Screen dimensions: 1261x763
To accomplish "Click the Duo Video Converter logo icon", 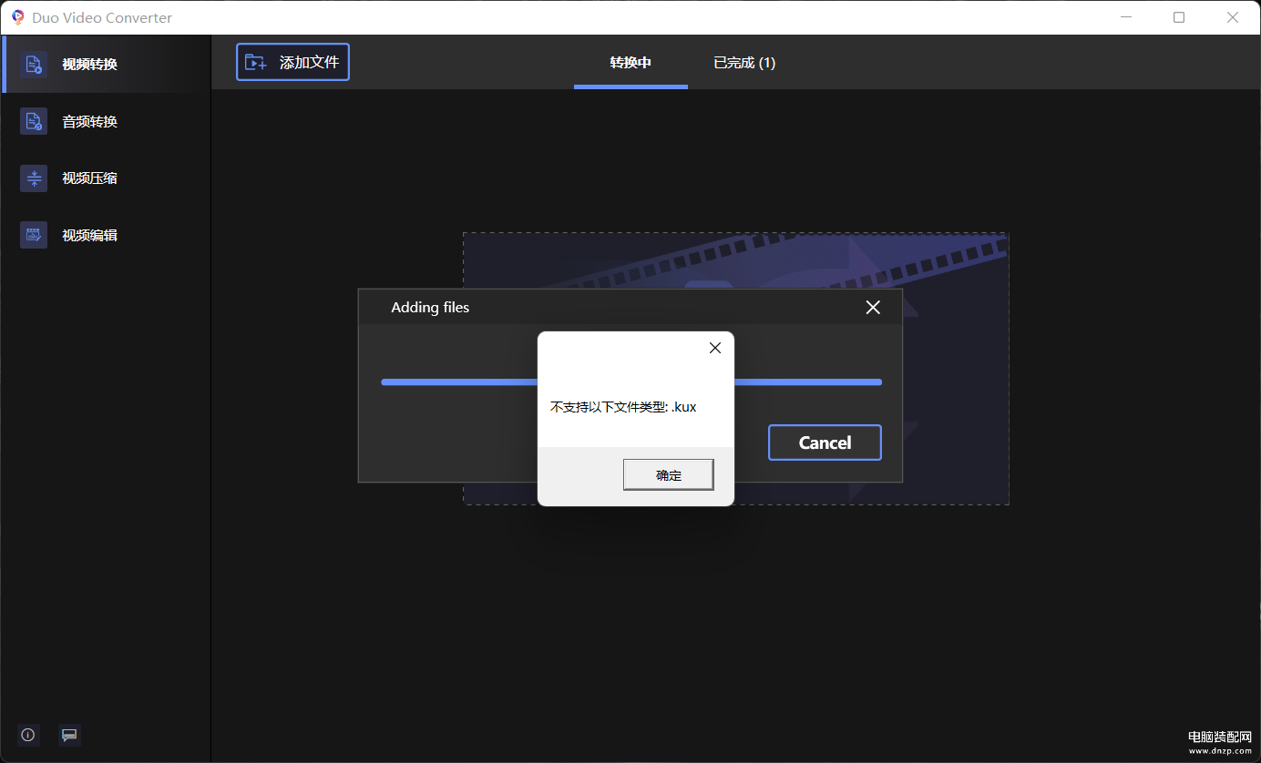I will [17, 17].
